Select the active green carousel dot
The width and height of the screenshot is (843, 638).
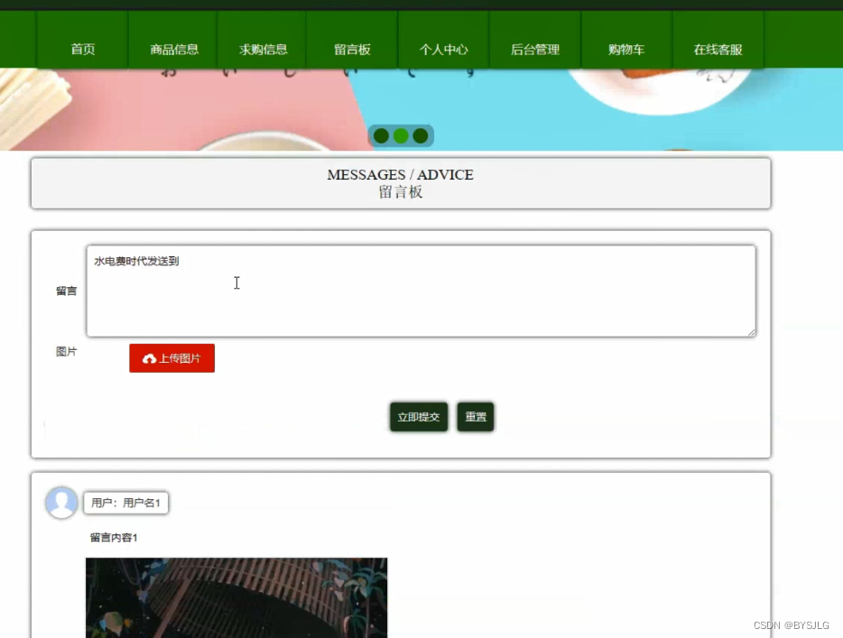(x=401, y=135)
